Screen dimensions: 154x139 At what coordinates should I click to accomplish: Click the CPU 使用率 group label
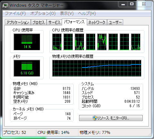[x=23, y=30]
